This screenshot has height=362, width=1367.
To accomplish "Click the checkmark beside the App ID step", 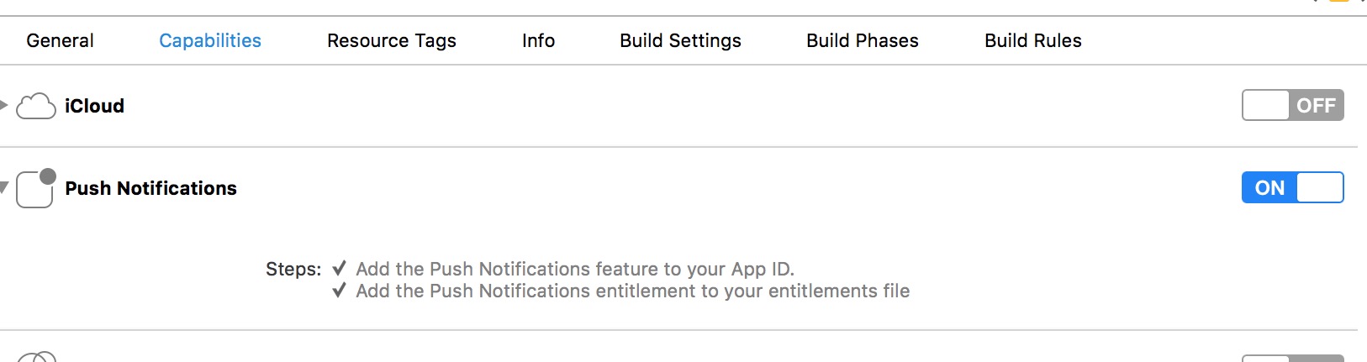I will coord(339,269).
